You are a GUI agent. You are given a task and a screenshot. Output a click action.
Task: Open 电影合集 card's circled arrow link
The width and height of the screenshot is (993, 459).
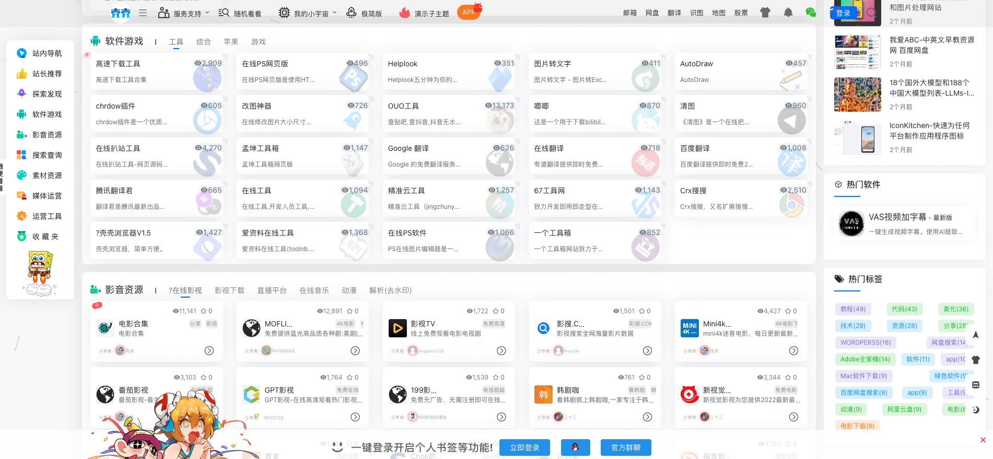pyautogui.click(x=209, y=351)
